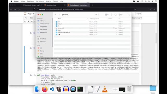This screenshot has height=94, width=167.
Task: Open the Hilfe menu
Action: click(x=61, y=1)
